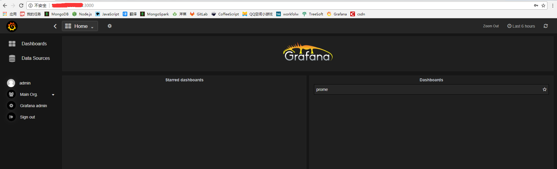Click the Data Sources database icon

(12, 58)
